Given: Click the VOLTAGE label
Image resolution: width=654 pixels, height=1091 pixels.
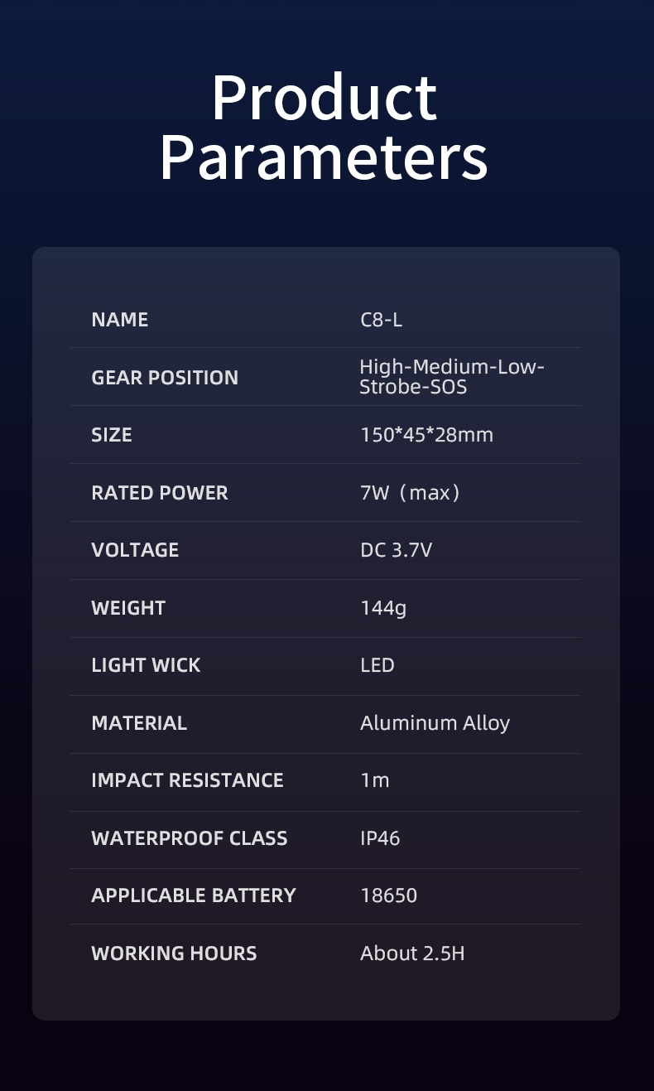Looking at the screenshot, I should tap(135, 550).
